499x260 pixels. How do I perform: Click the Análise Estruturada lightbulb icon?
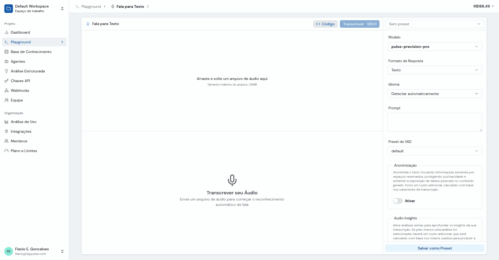point(6,71)
